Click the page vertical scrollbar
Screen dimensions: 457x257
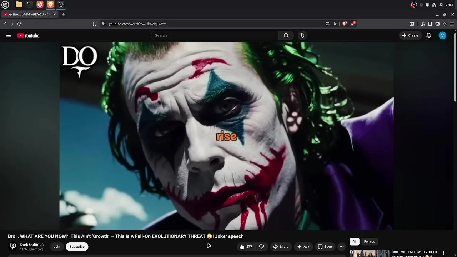pyautogui.click(x=455, y=68)
